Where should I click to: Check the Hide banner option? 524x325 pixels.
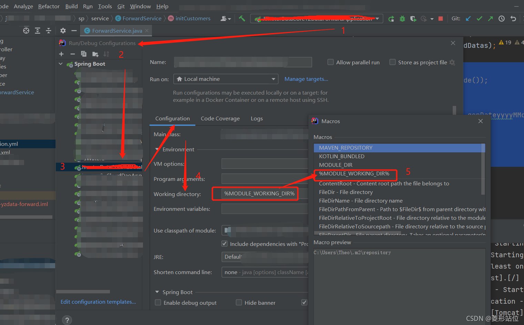coord(239,303)
